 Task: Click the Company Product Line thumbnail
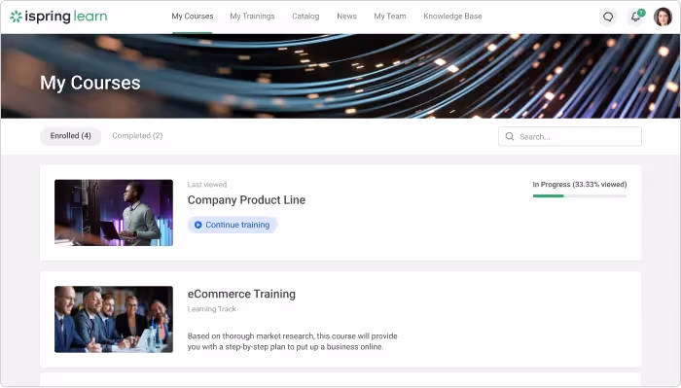click(114, 213)
